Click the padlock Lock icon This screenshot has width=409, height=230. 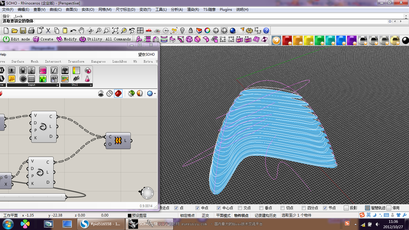(191, 31)
